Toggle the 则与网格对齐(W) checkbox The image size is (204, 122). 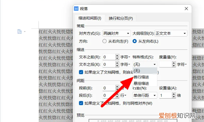[81, 103]
